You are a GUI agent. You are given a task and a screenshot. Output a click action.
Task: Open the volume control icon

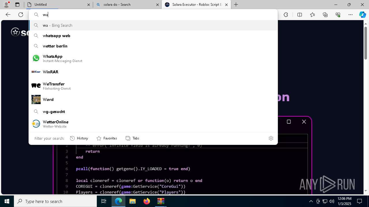pos(332,201)
